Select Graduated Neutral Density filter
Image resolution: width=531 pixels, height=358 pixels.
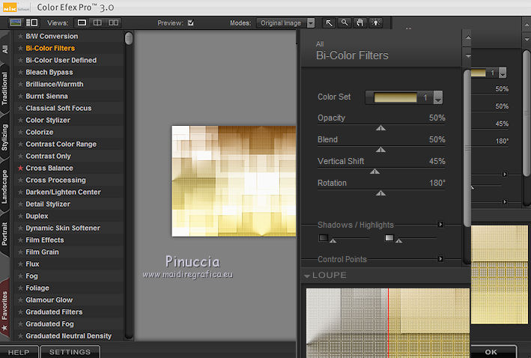[68, 336]
